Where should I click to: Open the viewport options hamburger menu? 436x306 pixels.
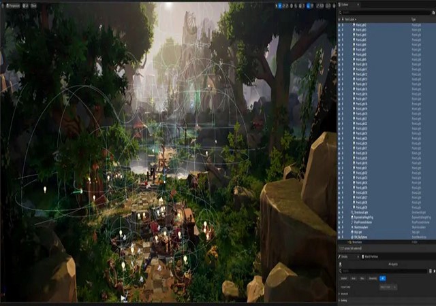[x=3, y=5]
